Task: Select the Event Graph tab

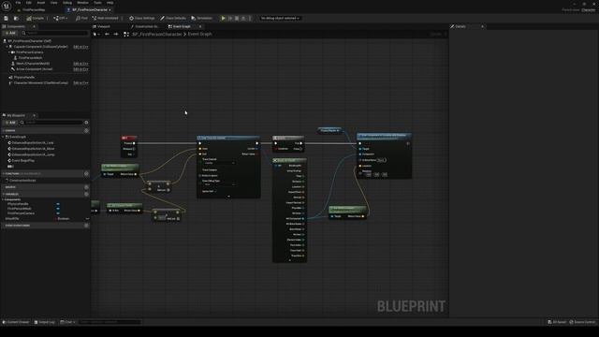Action: (180, 26)
